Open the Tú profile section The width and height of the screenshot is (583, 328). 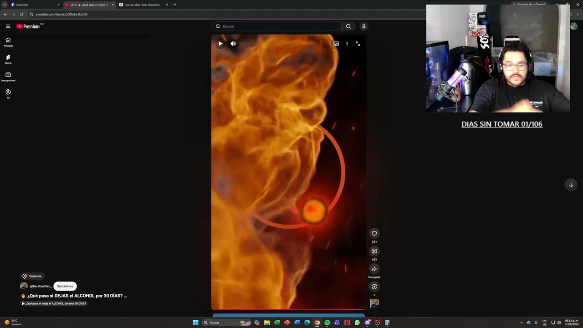(8, 94)
